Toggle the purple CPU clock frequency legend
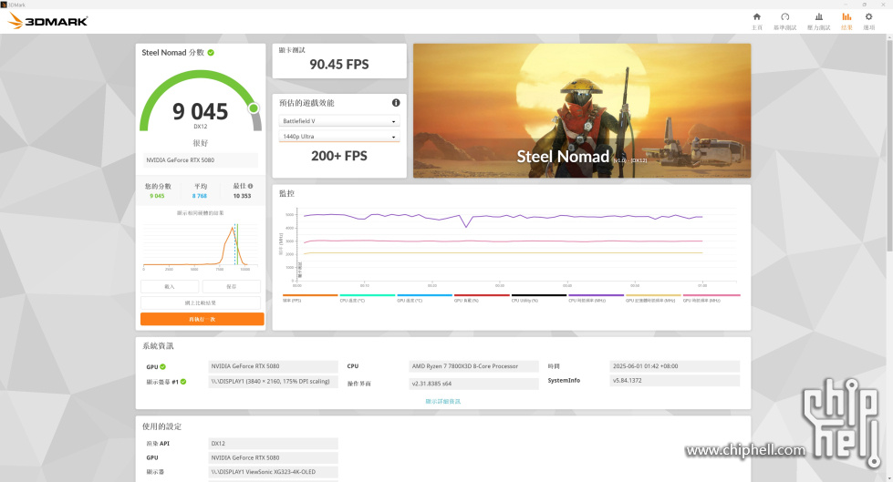Image resolution: width=893 pixels, height=482 pixels. click(x=596, y=298)
